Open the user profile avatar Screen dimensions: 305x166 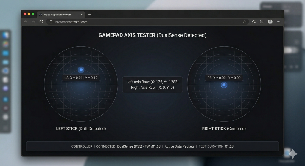(270, 22)
